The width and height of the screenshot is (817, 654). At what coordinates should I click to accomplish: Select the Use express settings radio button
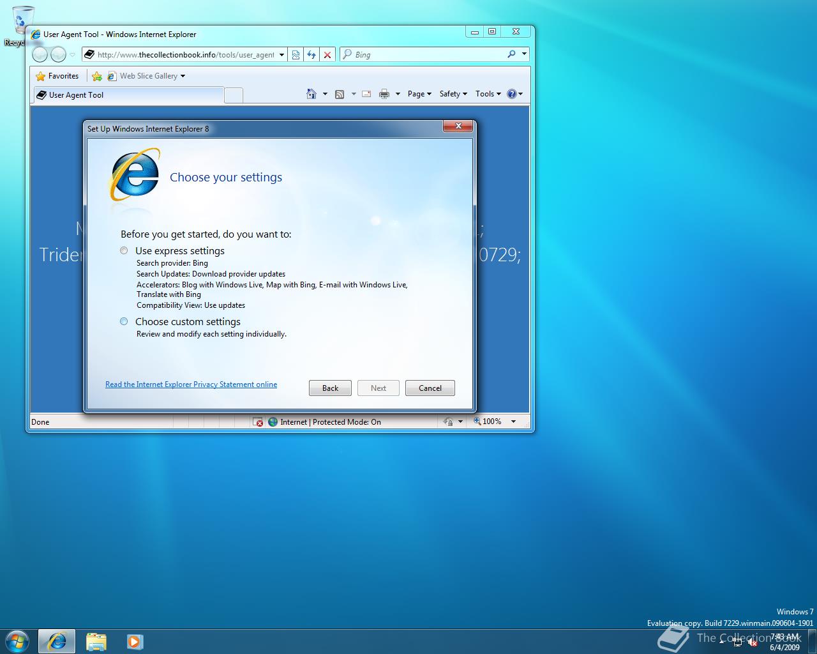pos(124,250)
